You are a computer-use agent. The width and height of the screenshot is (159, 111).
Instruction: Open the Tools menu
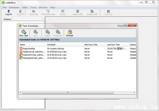click(33, 7)
